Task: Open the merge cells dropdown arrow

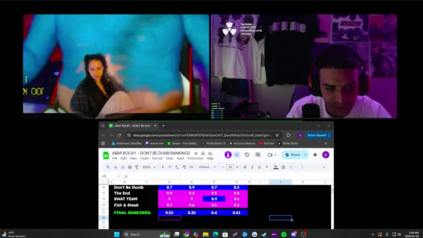Action: (295, 167)
